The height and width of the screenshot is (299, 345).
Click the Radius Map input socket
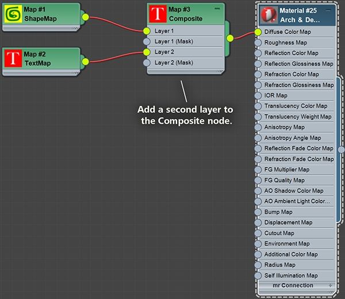258,265
